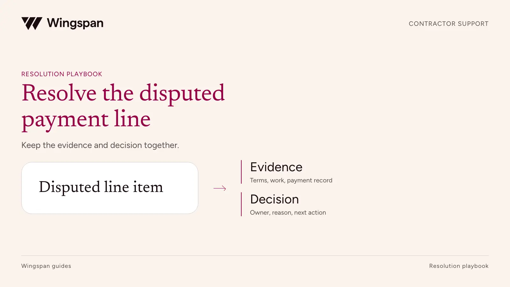Click the Wingspan W logo mark
510x287 pixels.
32,24
